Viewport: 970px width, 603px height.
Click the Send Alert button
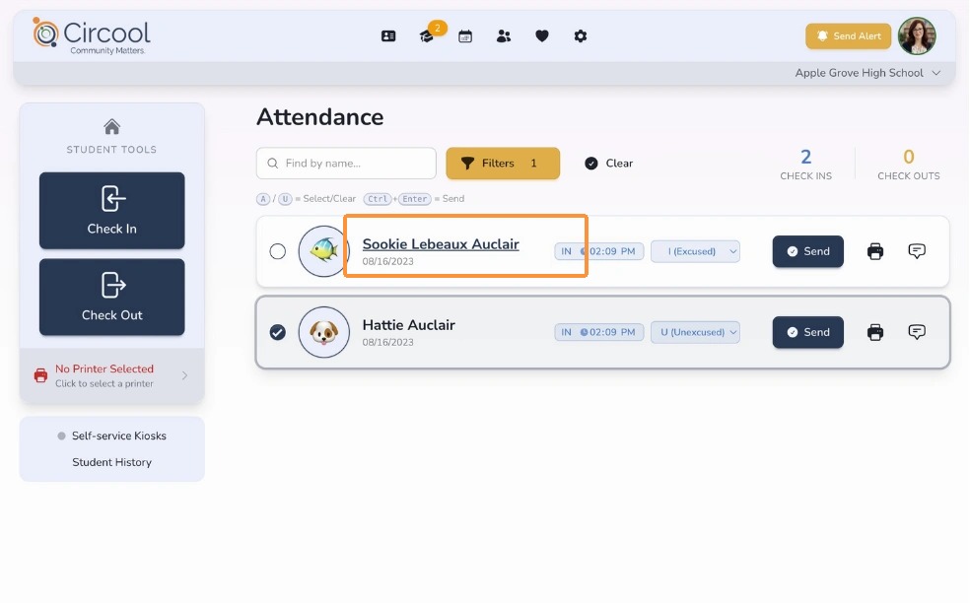848,35
